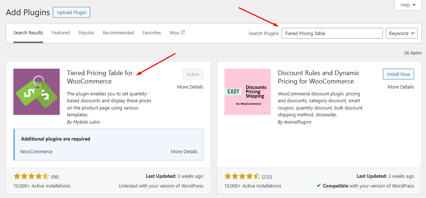Switch to the Search Results tab
Image resolution: width=426 pixels, height=198 pixels.
[28, 33]
